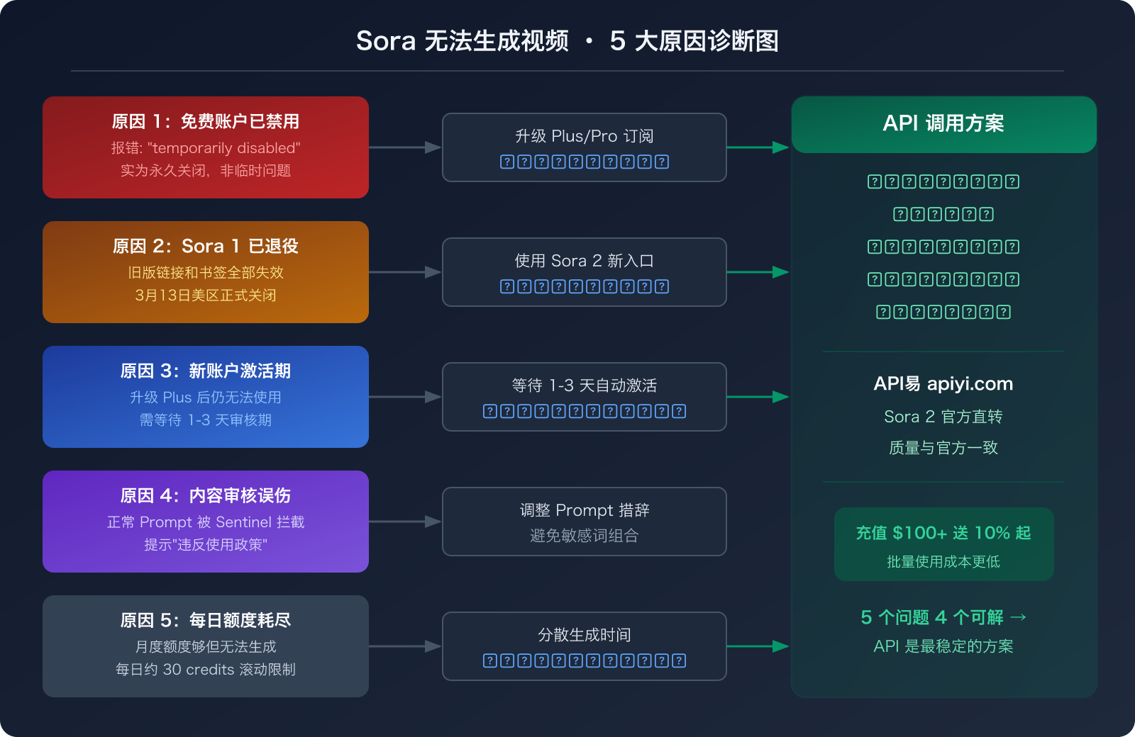This screenshot has height=737, width=1135.
Task: Click the orange card 原因 2：Sora 1 已退役
Action: point(206,271)
